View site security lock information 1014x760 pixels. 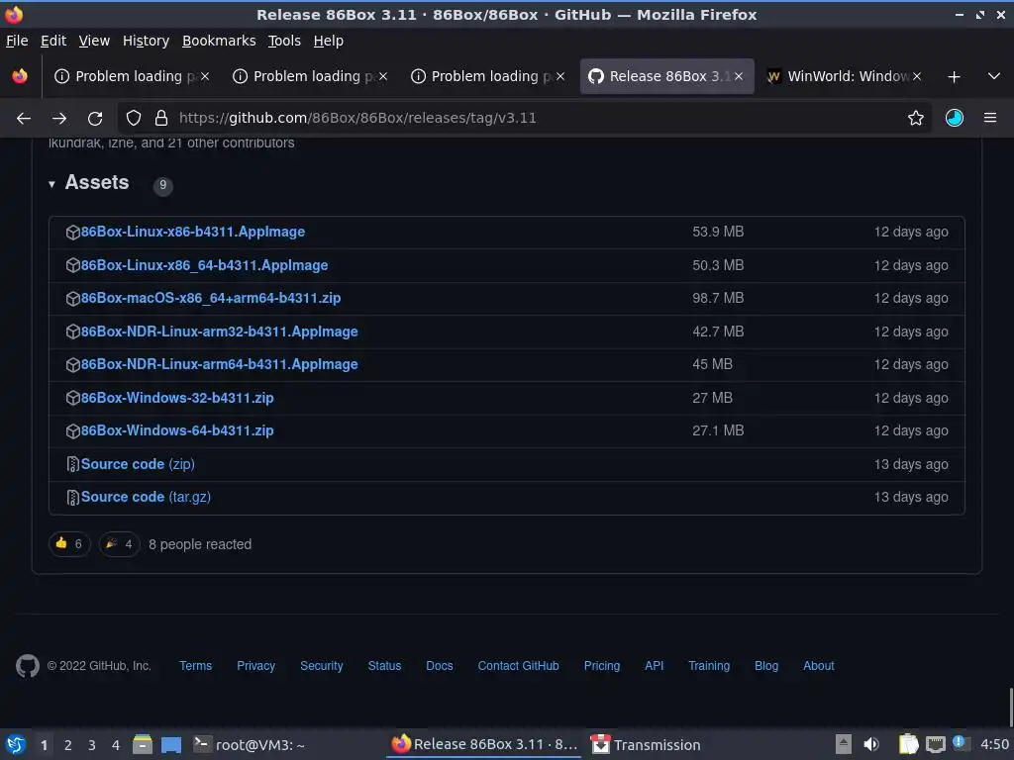tap(161, 118)
